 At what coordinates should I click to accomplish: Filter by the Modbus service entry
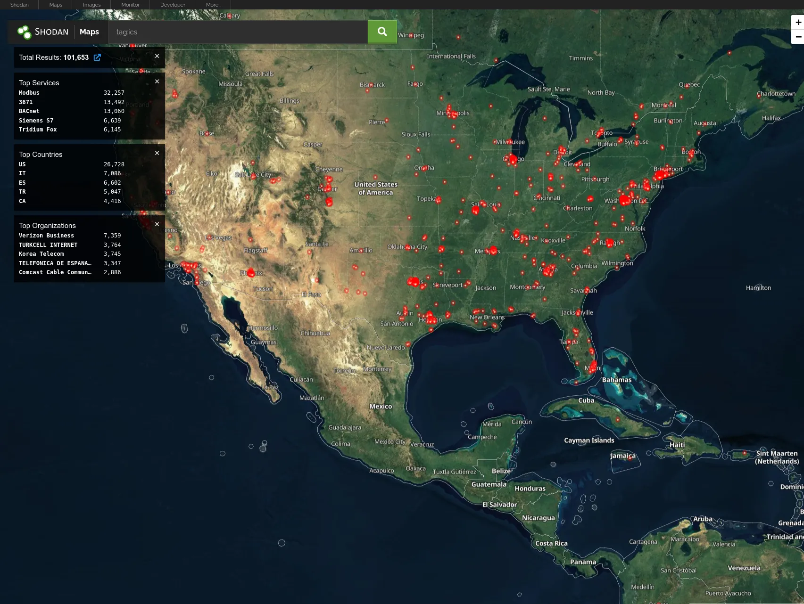29,93
